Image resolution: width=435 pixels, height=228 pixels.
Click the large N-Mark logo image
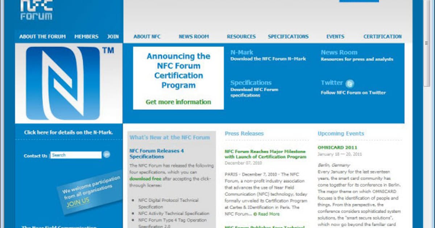tap(63, 83)
